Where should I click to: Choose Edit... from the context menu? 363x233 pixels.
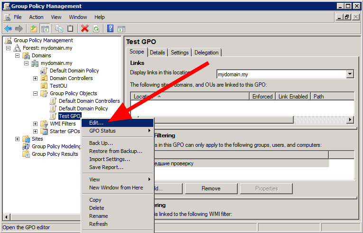(96, 123)
